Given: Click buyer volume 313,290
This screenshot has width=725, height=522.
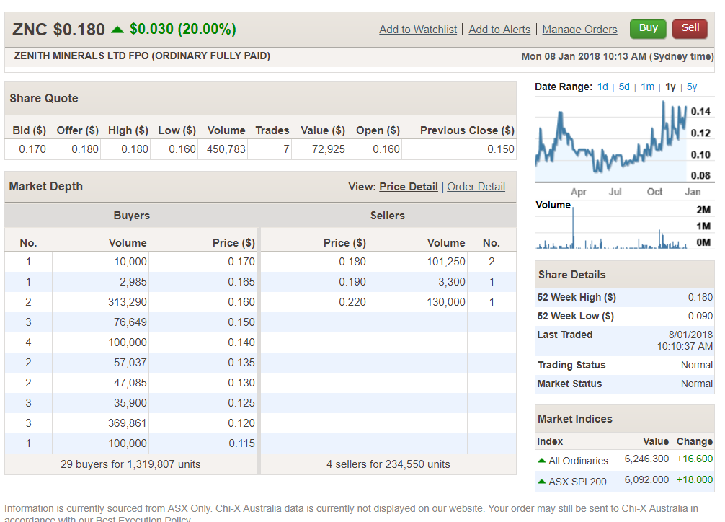Looking at the screenshot, I should point(127,302).
